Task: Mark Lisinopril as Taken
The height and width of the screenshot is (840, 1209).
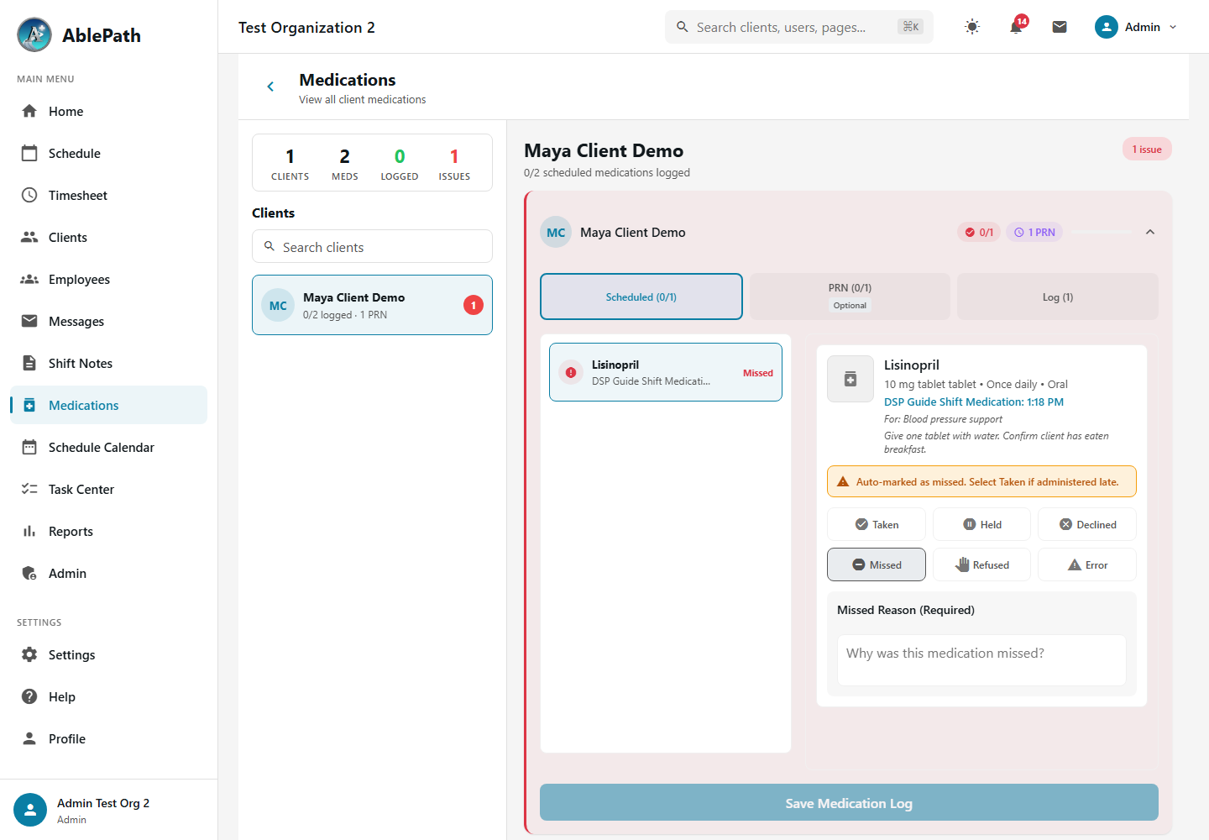Action: coord(877,524)
